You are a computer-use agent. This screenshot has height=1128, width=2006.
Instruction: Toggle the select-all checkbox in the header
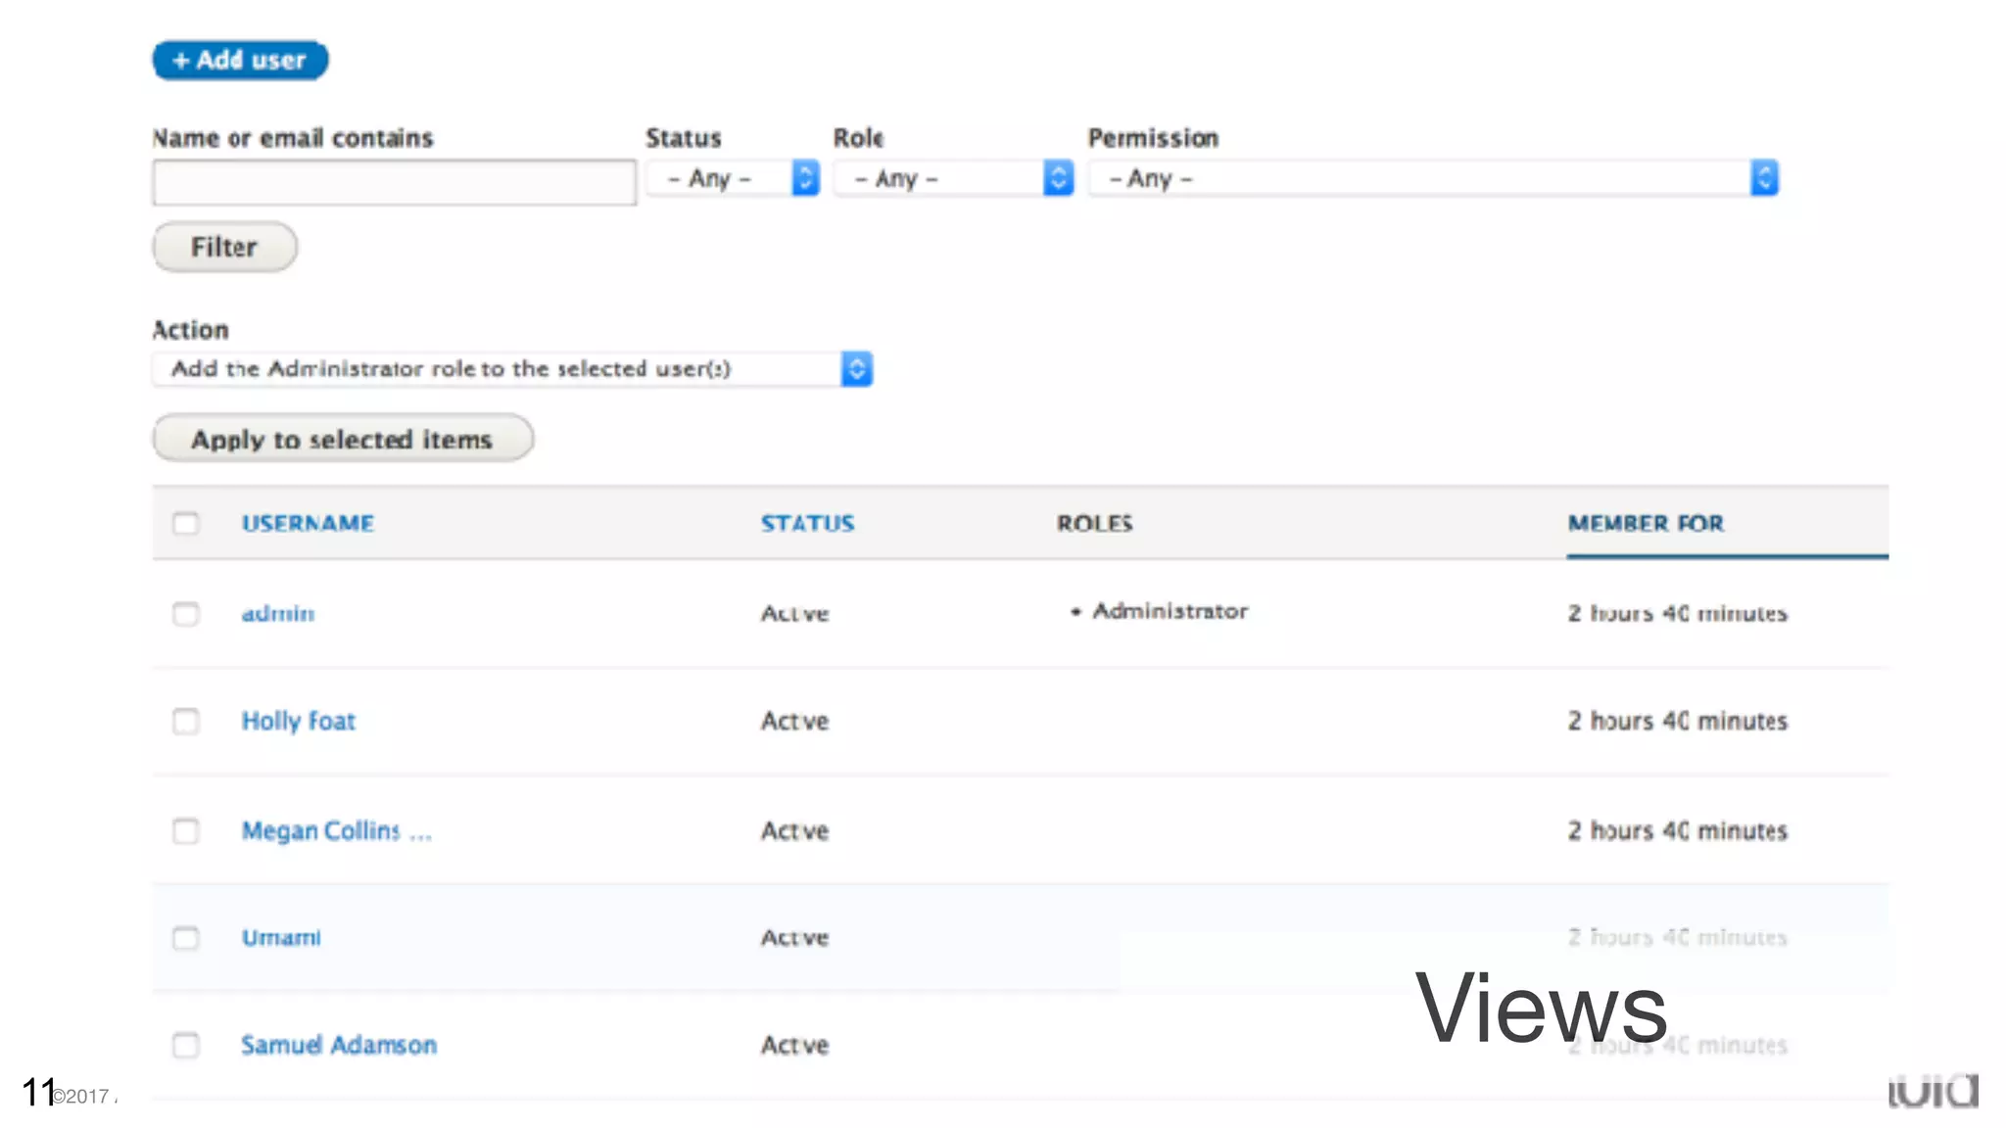[x=186, y=524]
